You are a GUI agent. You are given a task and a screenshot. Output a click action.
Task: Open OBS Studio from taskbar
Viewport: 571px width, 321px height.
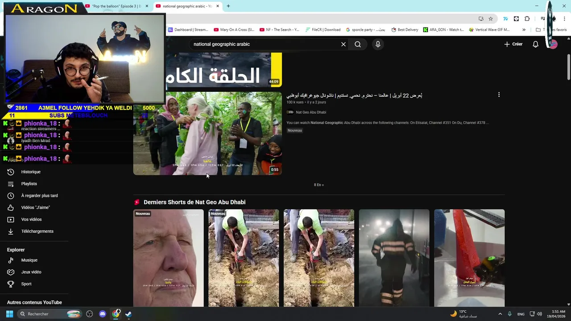coord(90,314)
